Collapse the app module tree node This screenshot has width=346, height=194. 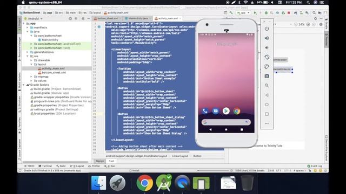[x=24, y=23]
